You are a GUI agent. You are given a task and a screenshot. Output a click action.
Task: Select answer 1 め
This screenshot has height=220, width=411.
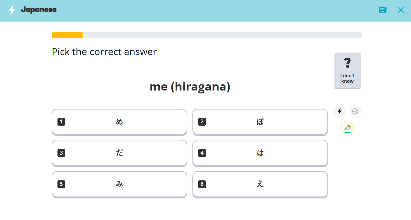click(119, 122)
